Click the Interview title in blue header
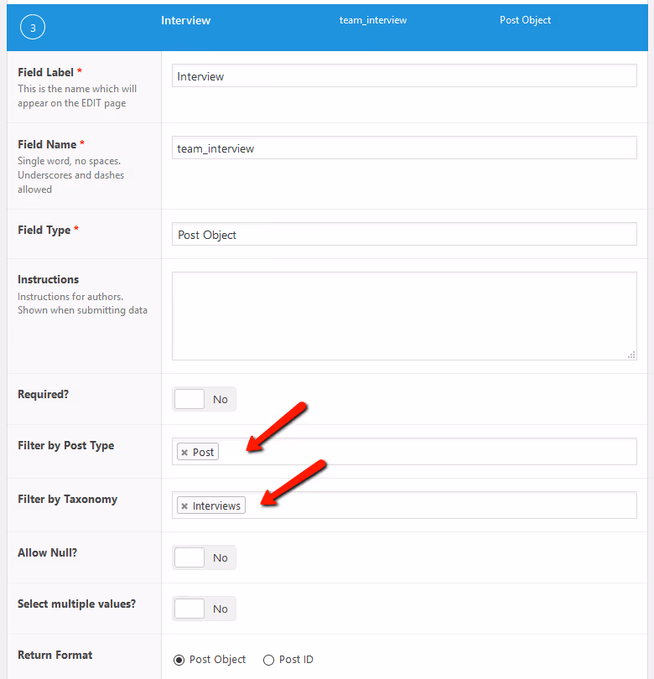 tap(186, 20)
